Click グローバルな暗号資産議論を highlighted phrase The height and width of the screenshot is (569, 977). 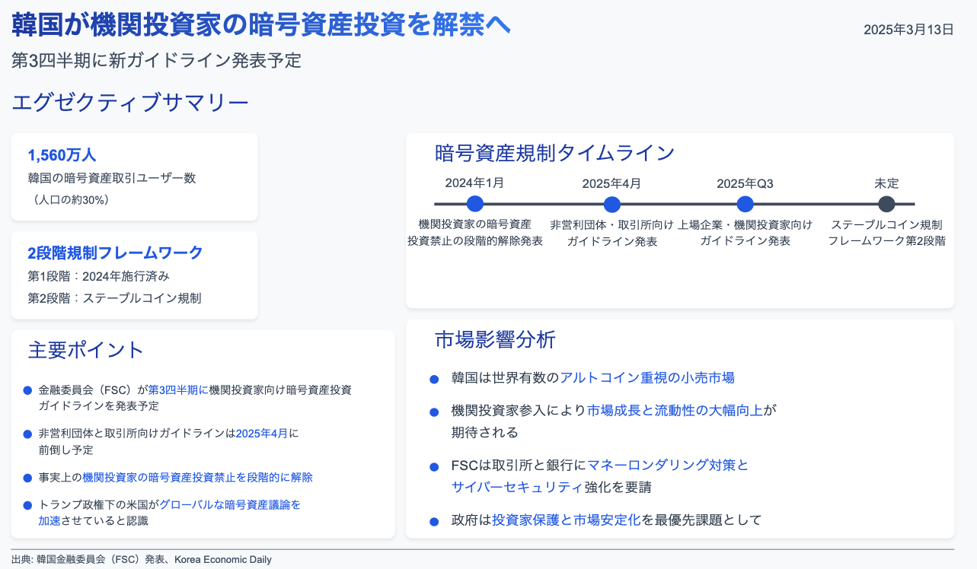coord(229,504)
